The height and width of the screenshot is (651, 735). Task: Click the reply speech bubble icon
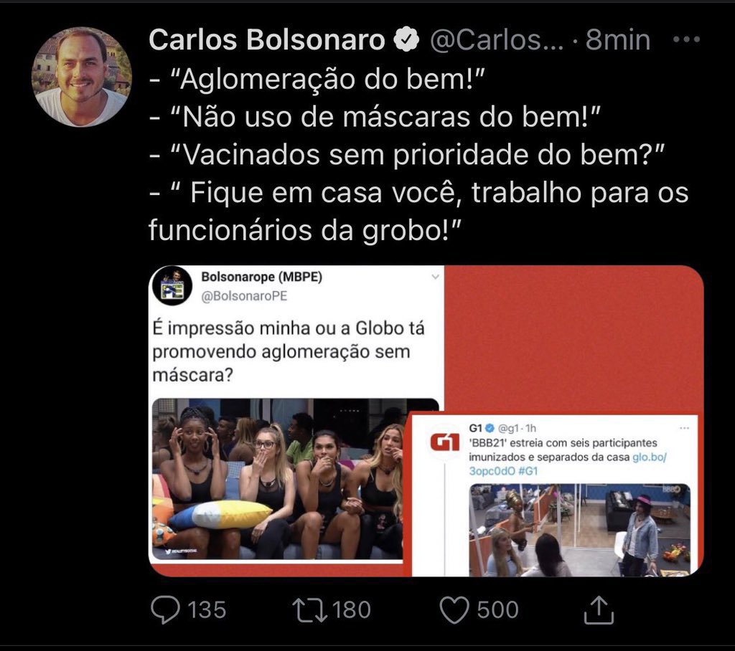click(x=165, y=610)
